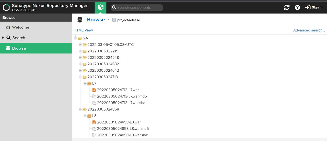Collapse the QA root folder
The height and width of the screenshot is (141, 327).
tap(75, 38)
